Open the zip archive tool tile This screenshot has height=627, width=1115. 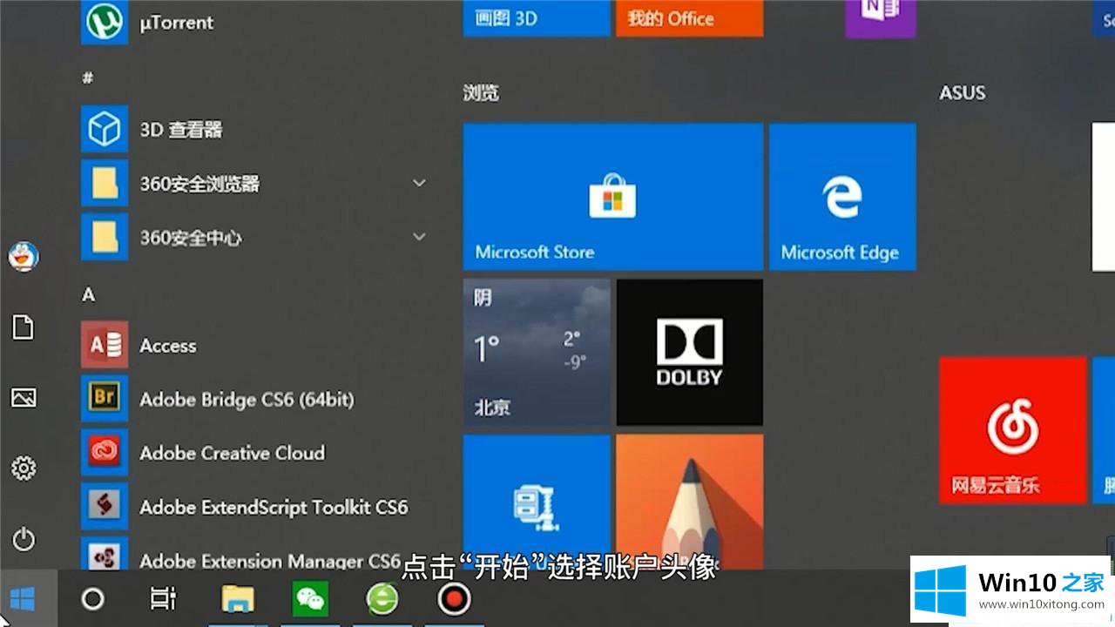(537, 503)
